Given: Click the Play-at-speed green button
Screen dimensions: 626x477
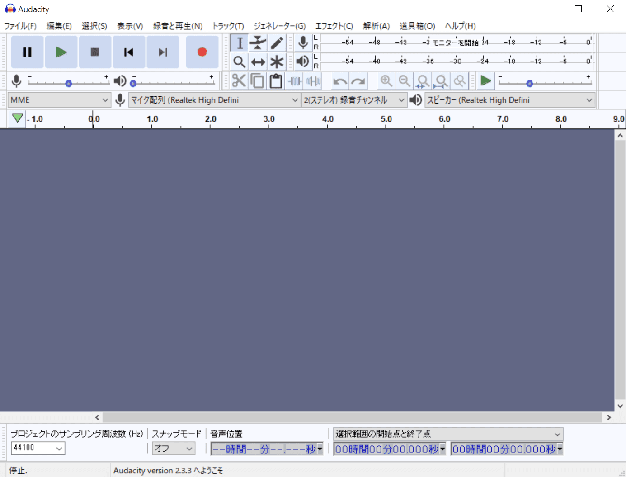Looking at the screenshot, I should [486, 81].
